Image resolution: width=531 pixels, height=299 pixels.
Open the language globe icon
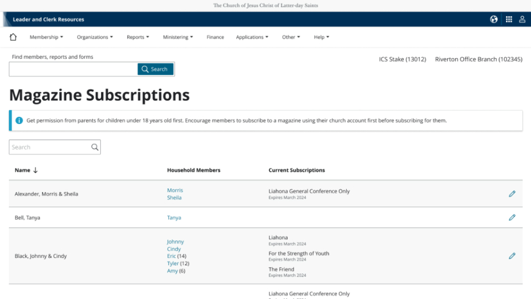494,19
